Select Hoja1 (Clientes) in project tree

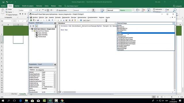tap(43, 33)
